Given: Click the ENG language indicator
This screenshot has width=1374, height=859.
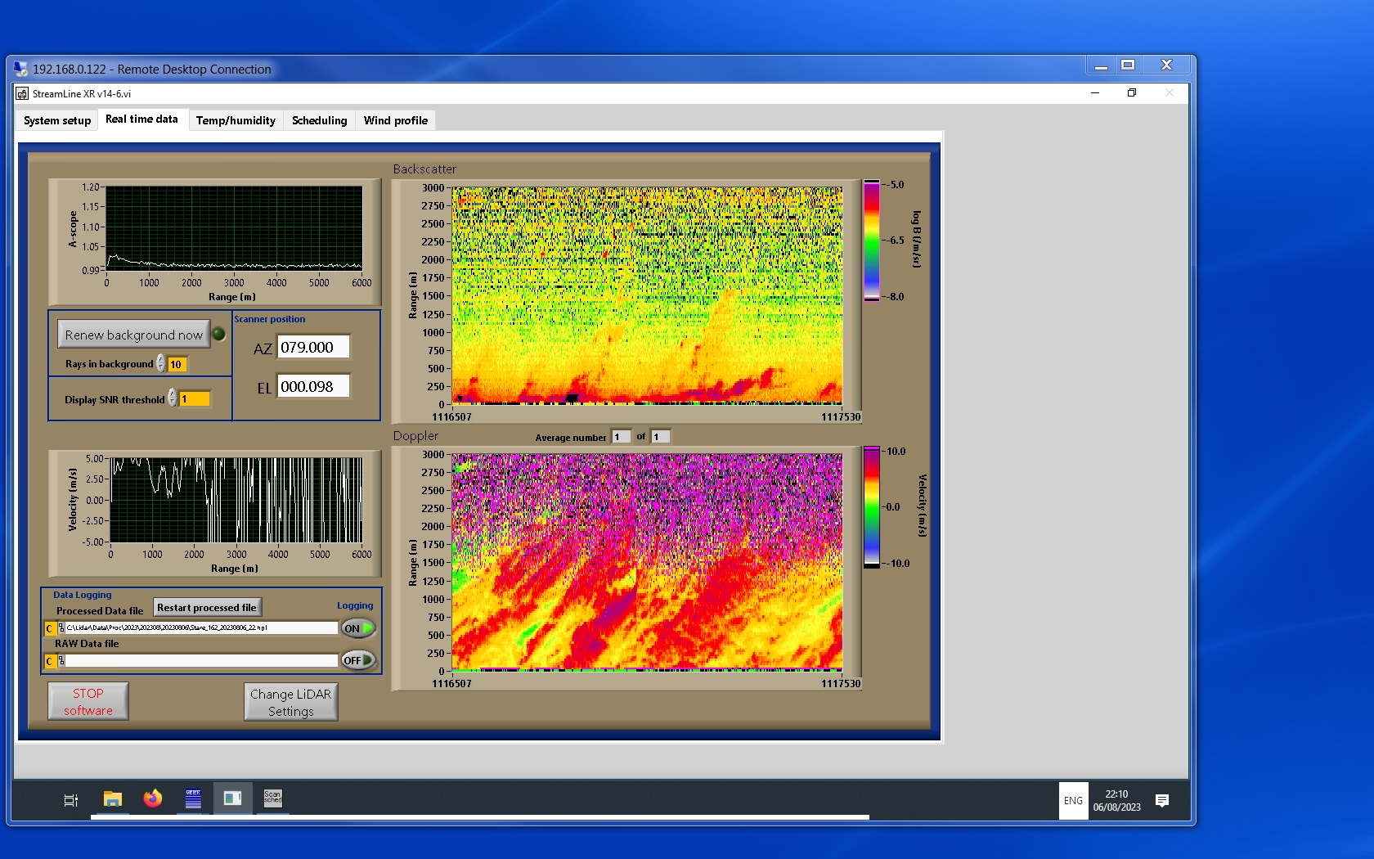Looking at the screenshot, I should pyautogui.click(x=1073, y=801).
